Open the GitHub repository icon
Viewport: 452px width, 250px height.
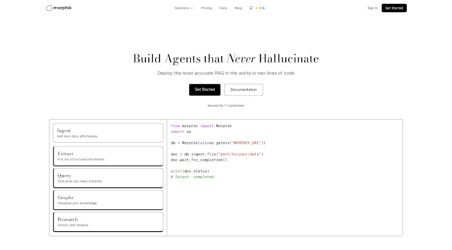point(251,8)
